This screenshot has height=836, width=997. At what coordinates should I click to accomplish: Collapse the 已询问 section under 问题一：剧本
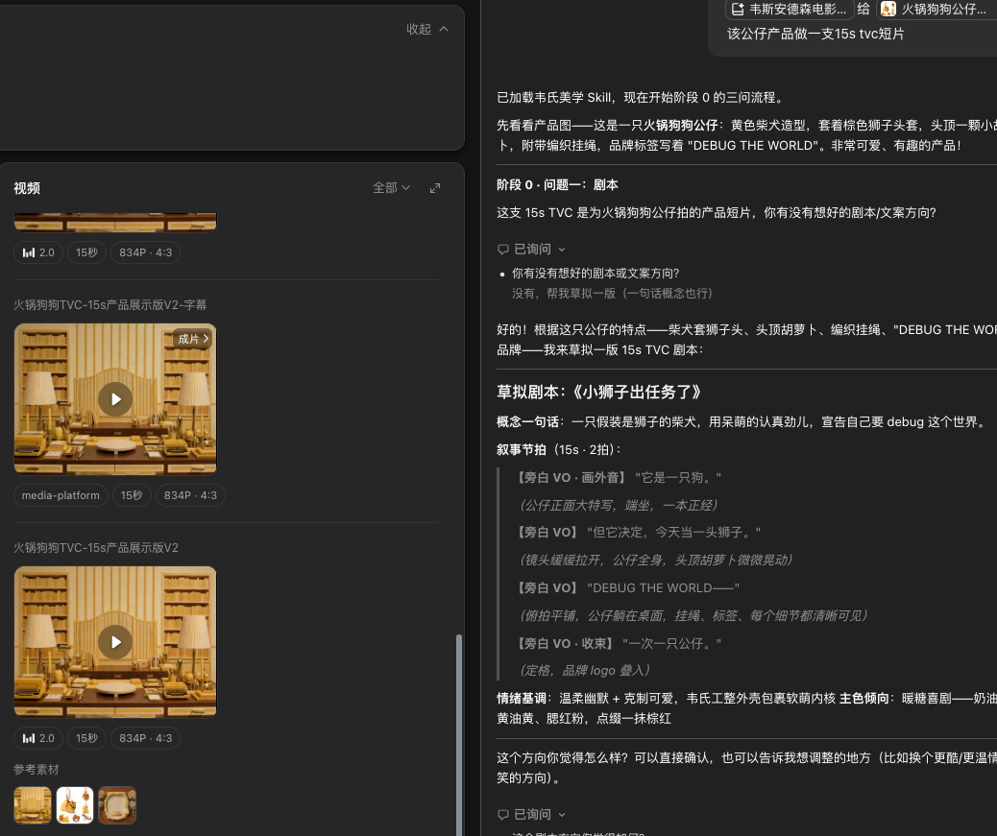[562, 250]
